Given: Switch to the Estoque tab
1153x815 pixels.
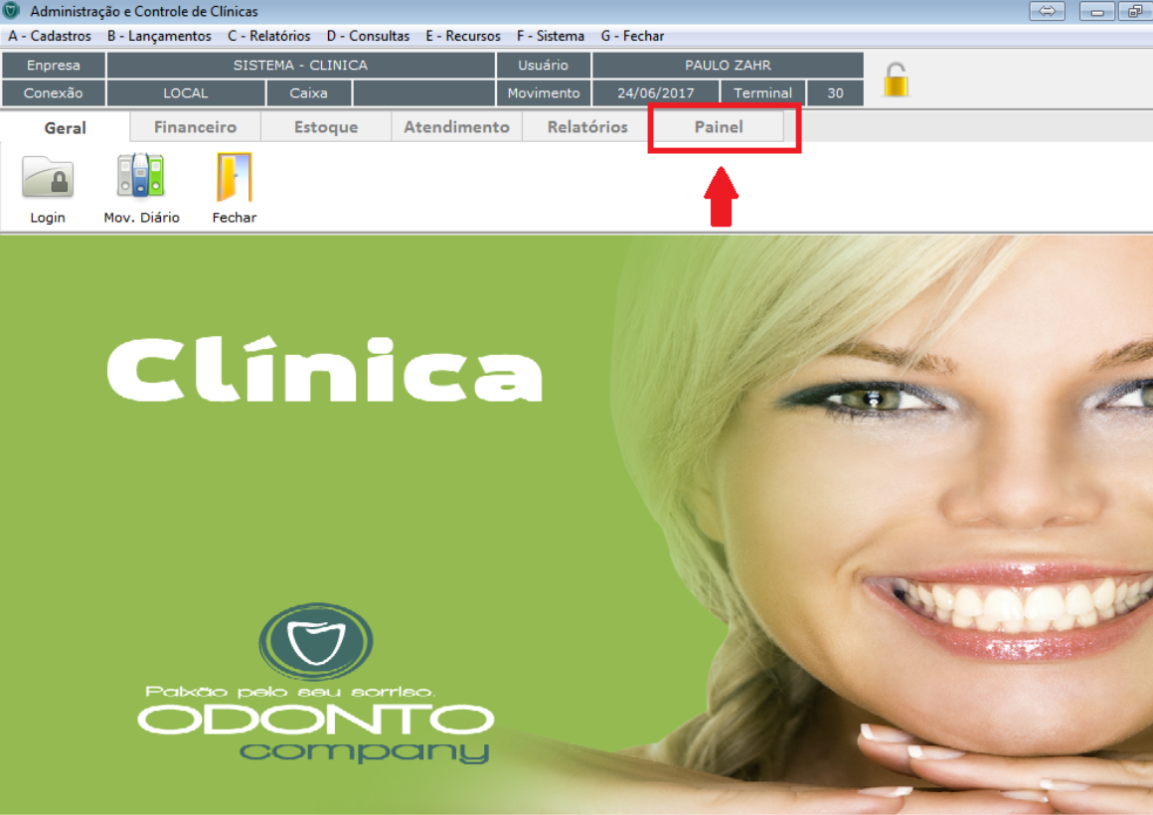Looking at the screenshot, I should pyautogui.click(x=326, y=126).
